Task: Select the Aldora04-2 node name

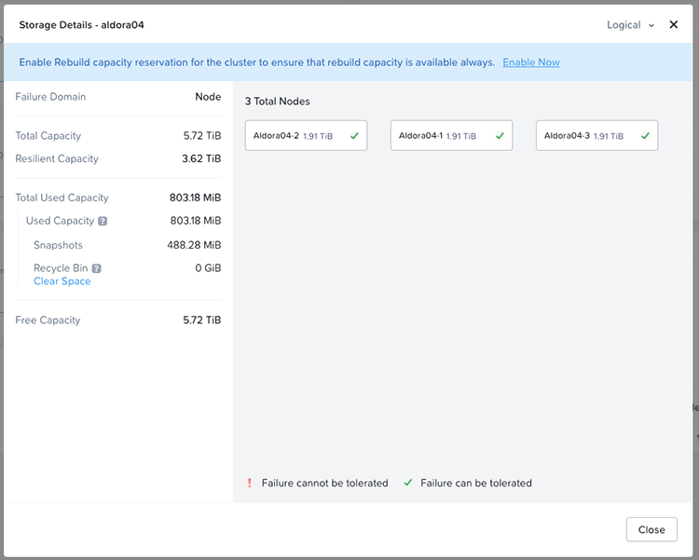Action: pos(276,136)
